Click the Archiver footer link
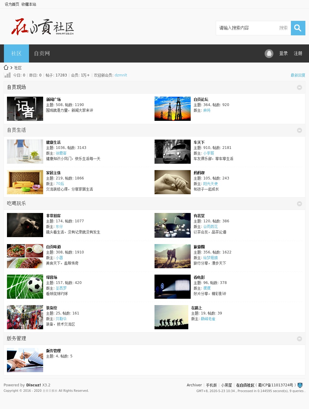 (194, 385)
